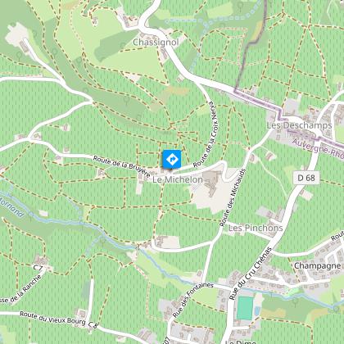Click the C 1 road reference label
Screen dimensions: 344x344
(38, 267)
